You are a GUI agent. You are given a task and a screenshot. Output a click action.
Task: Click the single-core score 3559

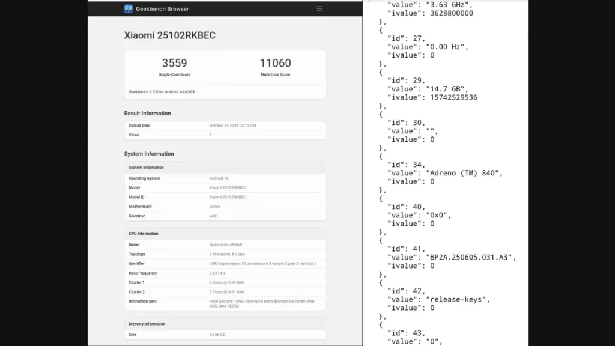pos(174,63)
